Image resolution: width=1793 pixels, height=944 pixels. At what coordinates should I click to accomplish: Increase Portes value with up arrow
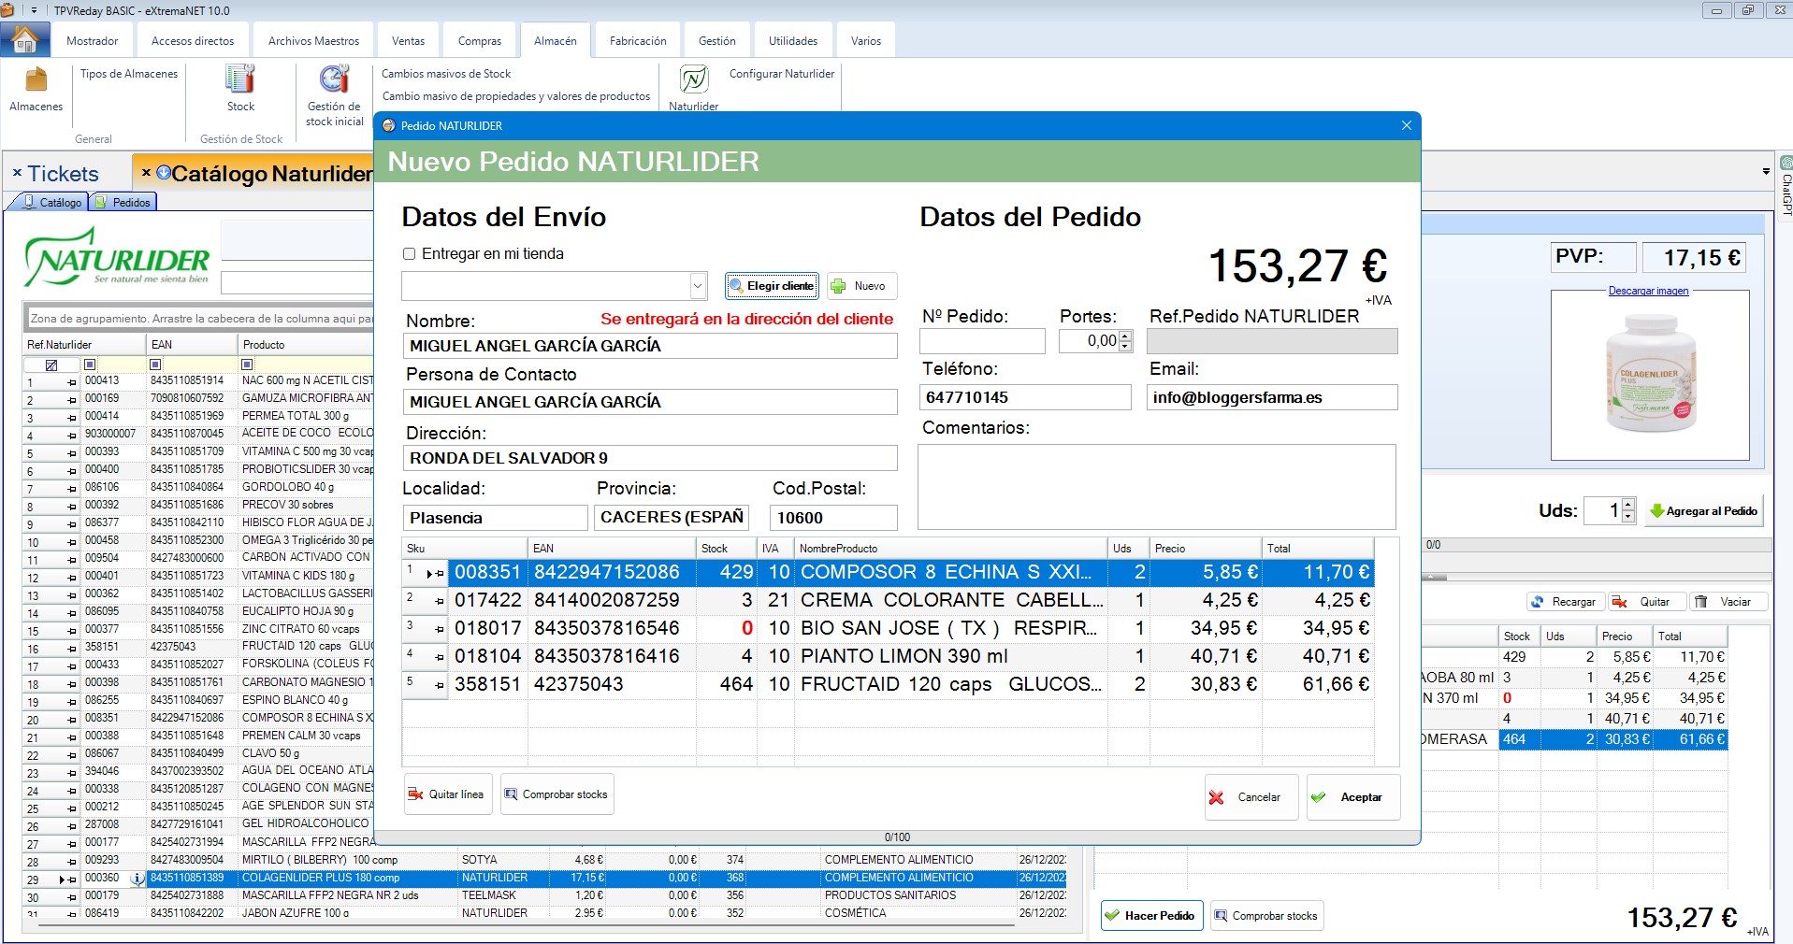click(x=1125, y=336)
